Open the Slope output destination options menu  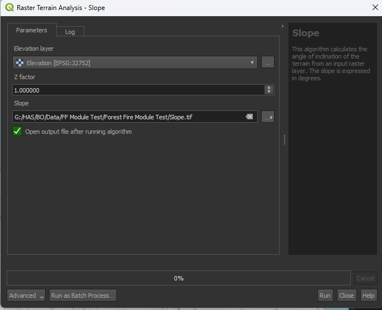pyautogui.click(x=268, y=117)
